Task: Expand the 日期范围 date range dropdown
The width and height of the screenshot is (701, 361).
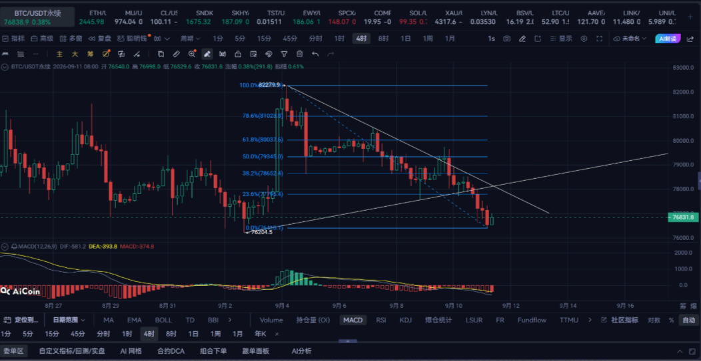Action: pyautogui.click(x=69, y=320)
